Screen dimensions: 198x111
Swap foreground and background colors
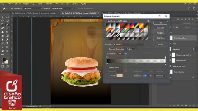(x=7, y=58)
